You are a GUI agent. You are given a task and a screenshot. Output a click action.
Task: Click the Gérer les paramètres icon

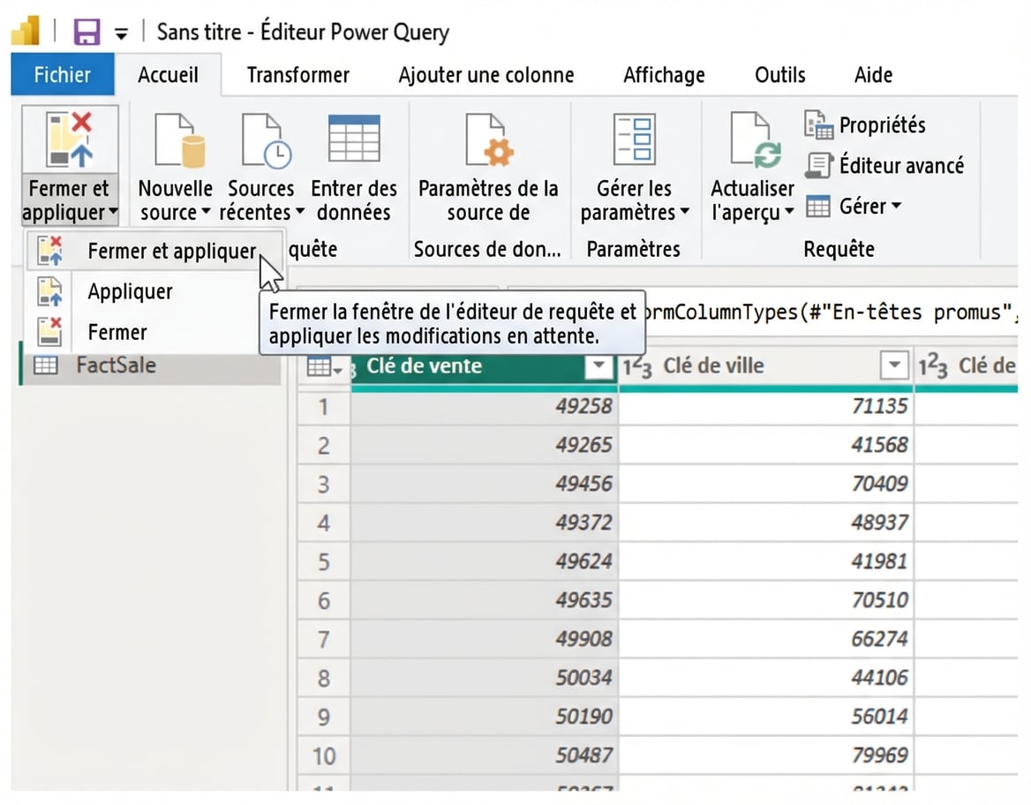[x=634, y=139]
